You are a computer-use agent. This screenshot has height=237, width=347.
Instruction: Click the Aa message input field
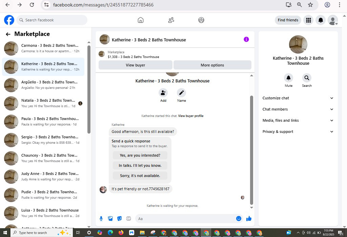point(185,219)
